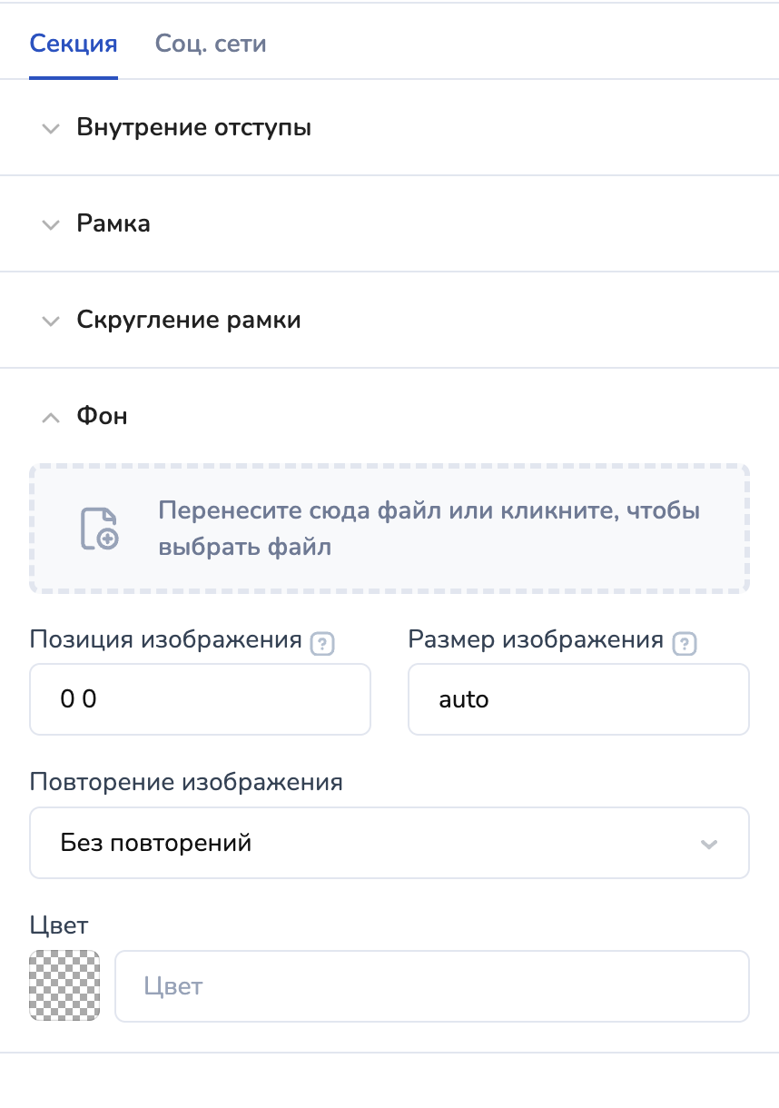Expand the chevron beside Скругление рамки
The image size is (779, 1108).
51,321
